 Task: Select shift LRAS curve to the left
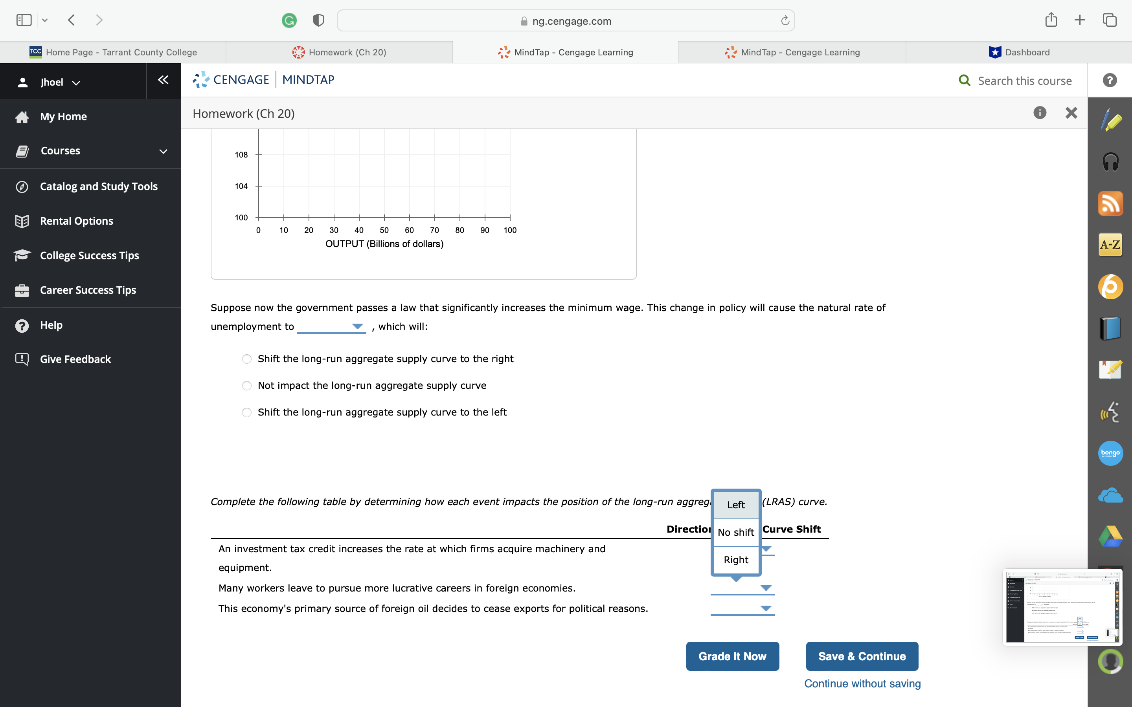247,412
